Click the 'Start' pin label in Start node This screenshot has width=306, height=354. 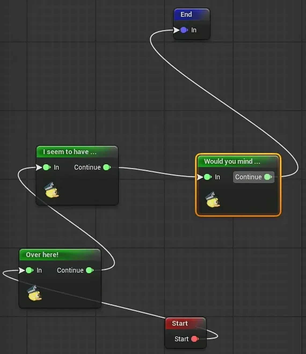(181, 339)
